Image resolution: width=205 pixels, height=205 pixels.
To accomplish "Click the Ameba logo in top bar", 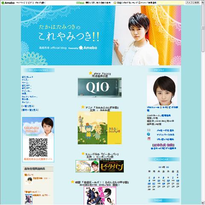I will point(8,3).
